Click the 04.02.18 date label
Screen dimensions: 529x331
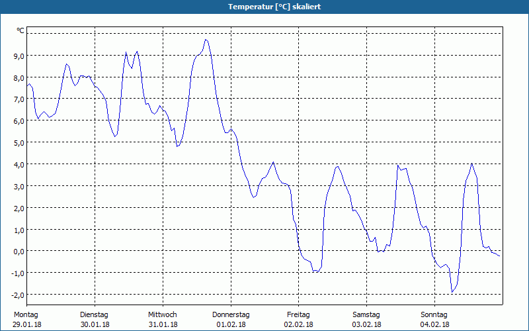(434, 324)
